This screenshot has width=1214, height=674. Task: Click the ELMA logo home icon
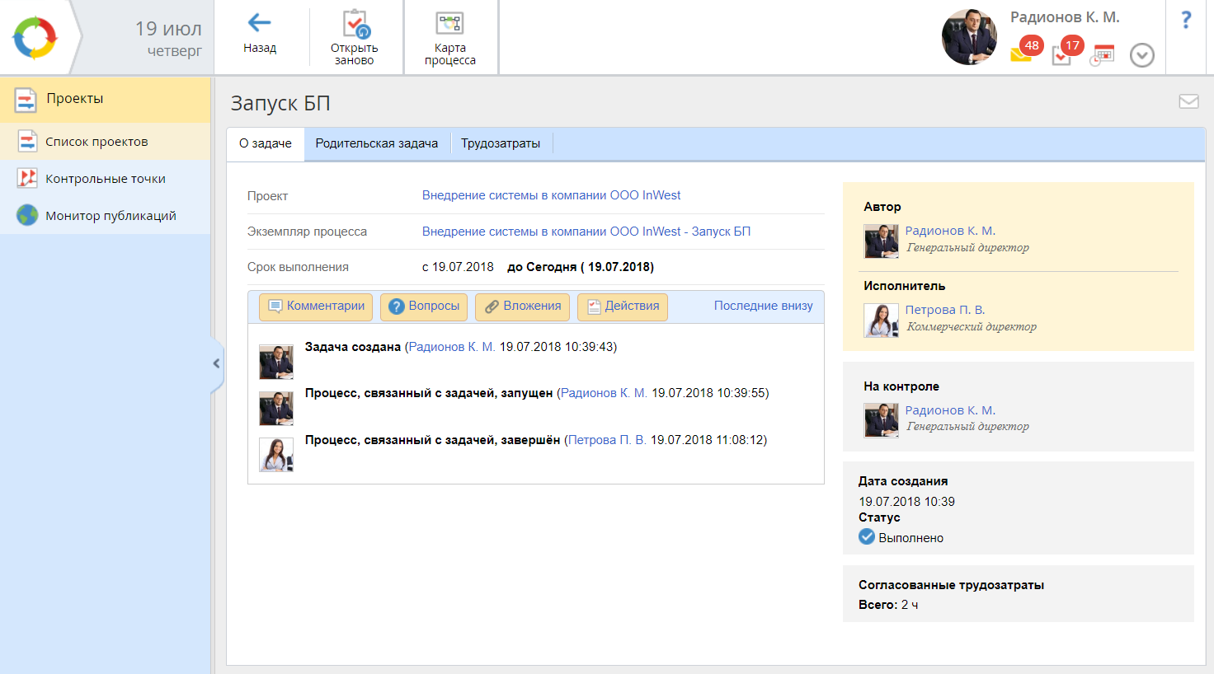click(35, 38)
